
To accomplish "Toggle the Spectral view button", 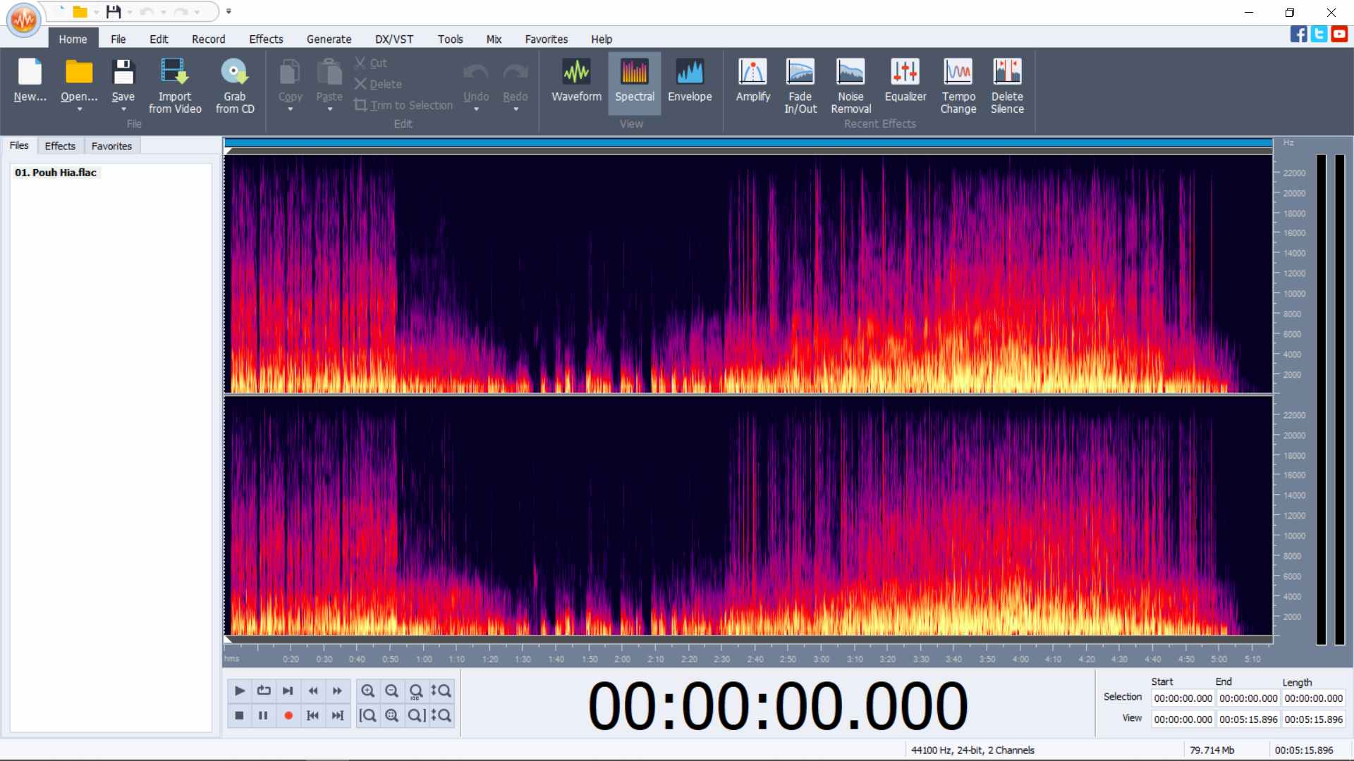I will (x=634, y=82).
